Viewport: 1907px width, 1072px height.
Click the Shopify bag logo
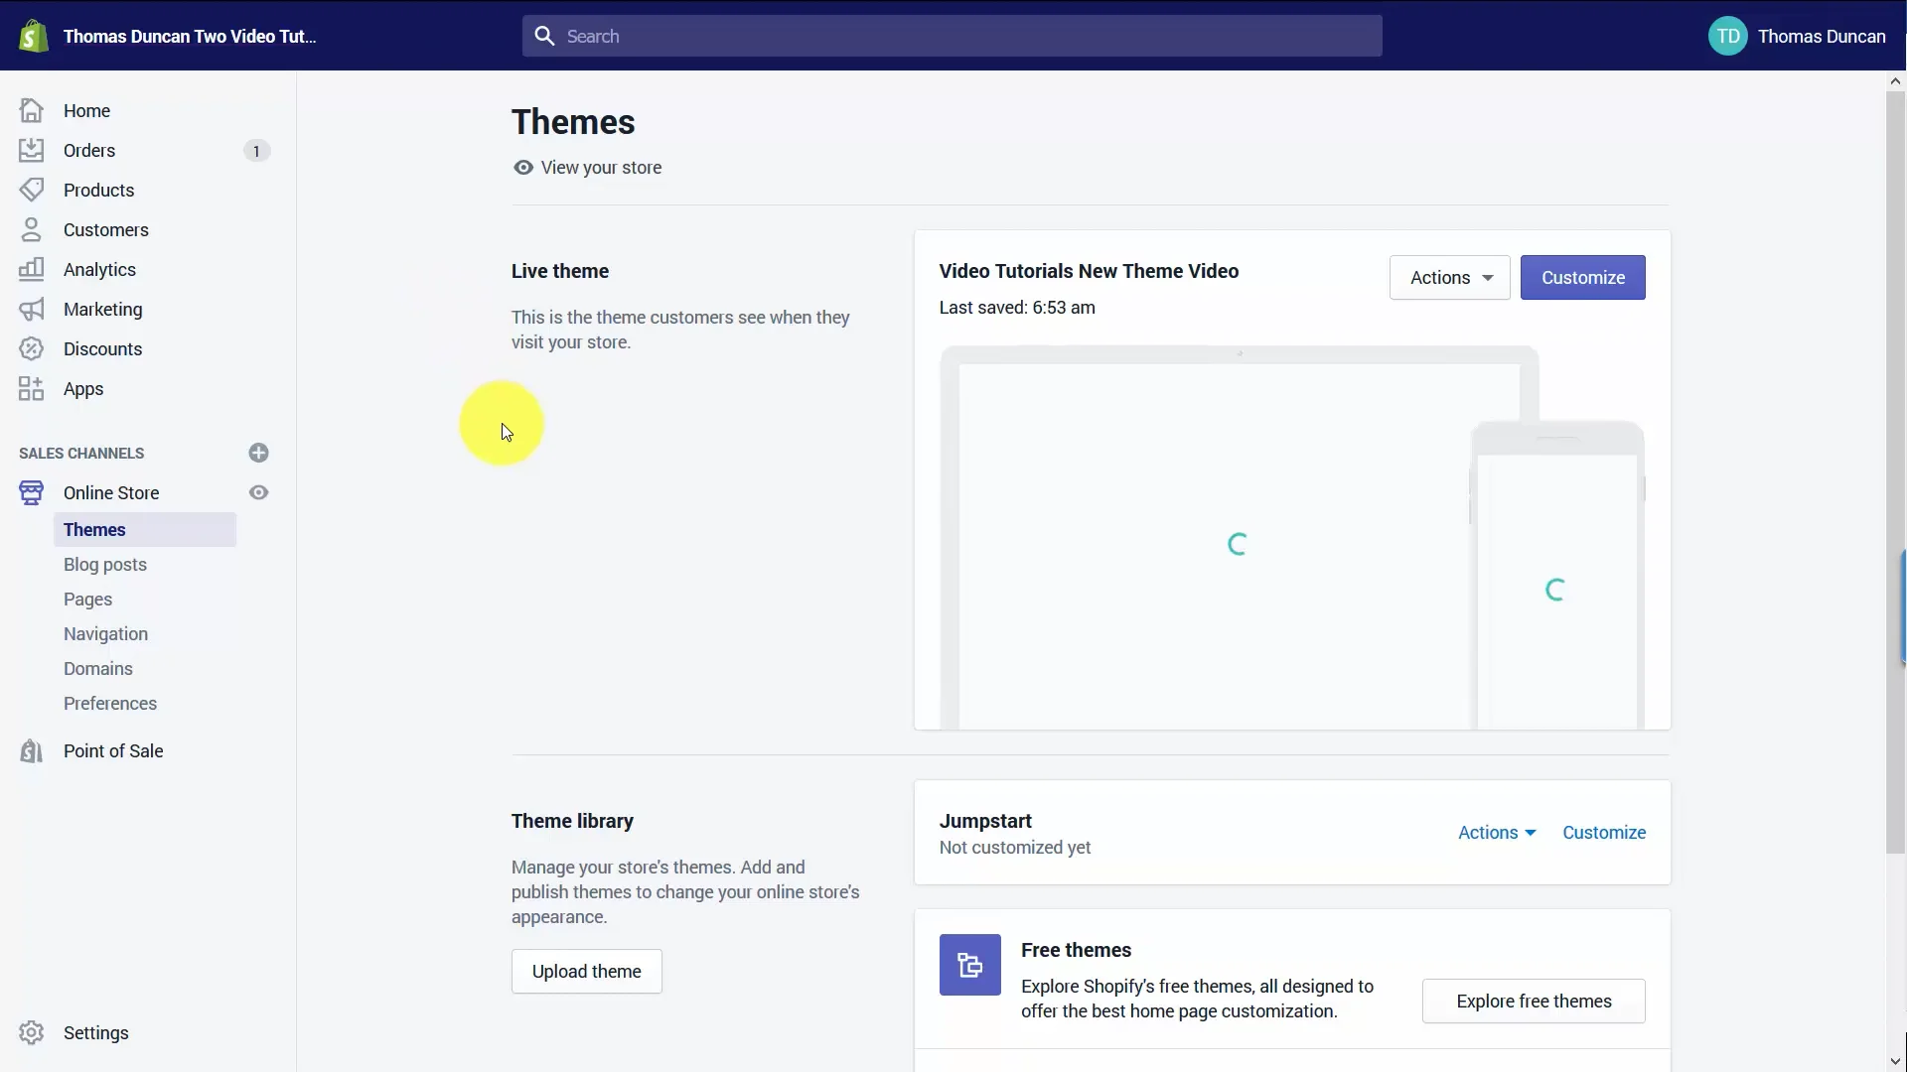[34, 37]
